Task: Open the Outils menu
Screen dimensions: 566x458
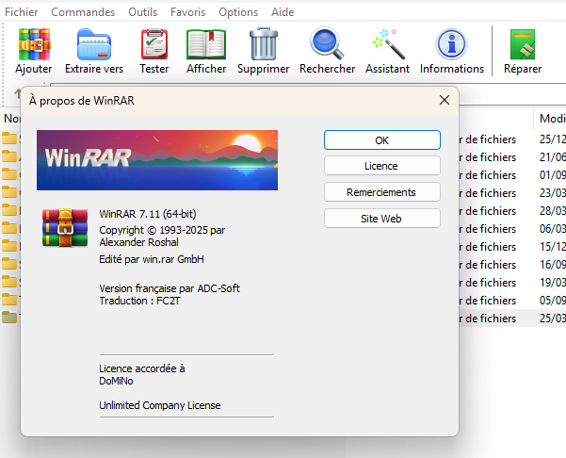Action: (142, 12)
